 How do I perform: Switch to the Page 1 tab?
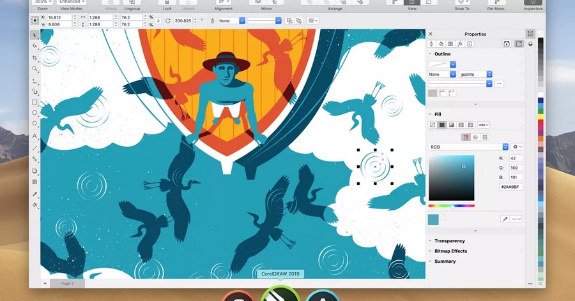click(67, 283)
